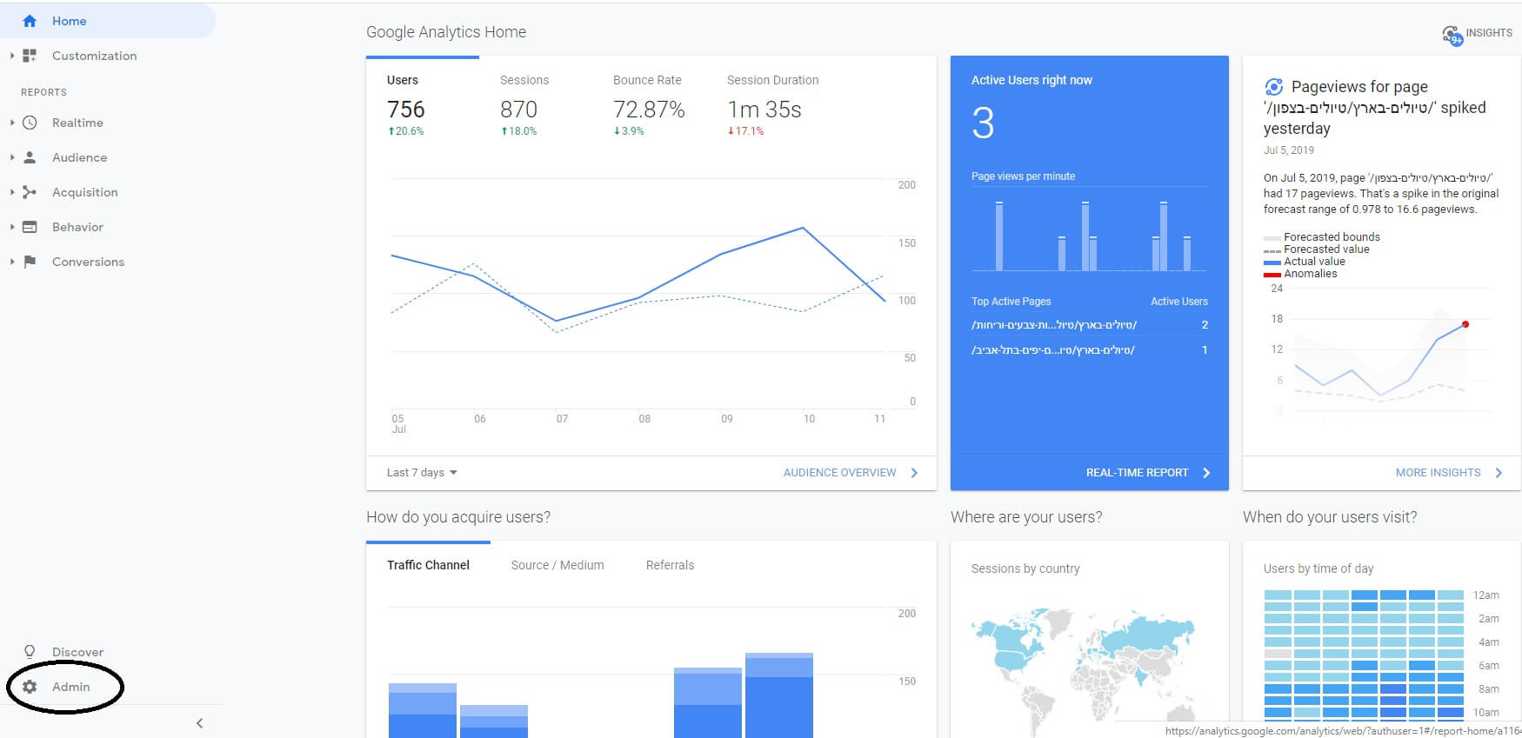
Task: Select the Bounce Rate metric tab
Action: click(649, 103)
